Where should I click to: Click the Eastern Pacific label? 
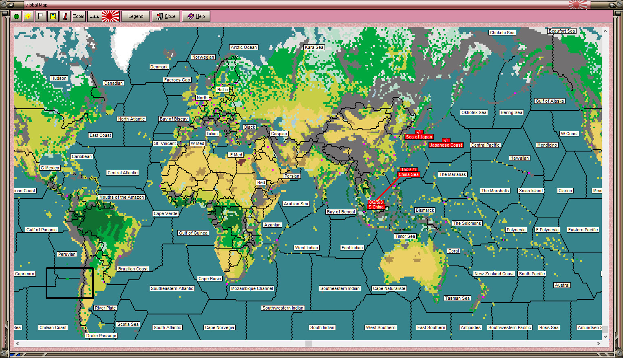[583, 230]
